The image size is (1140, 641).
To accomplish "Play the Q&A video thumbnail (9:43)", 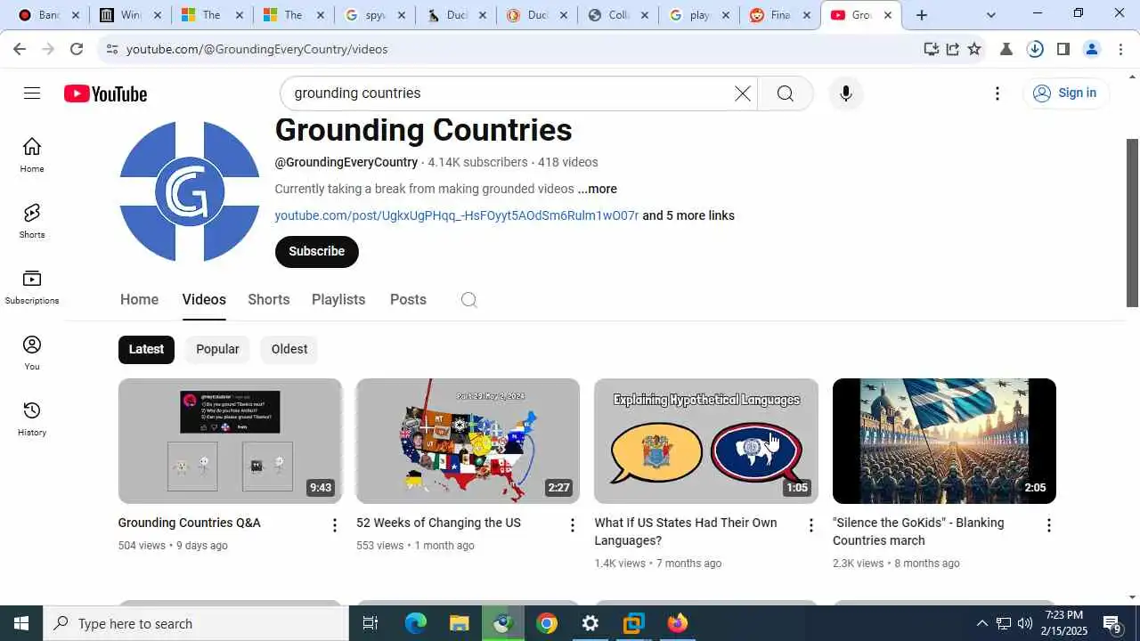I will pyautogui.click(x=230, y=441).
